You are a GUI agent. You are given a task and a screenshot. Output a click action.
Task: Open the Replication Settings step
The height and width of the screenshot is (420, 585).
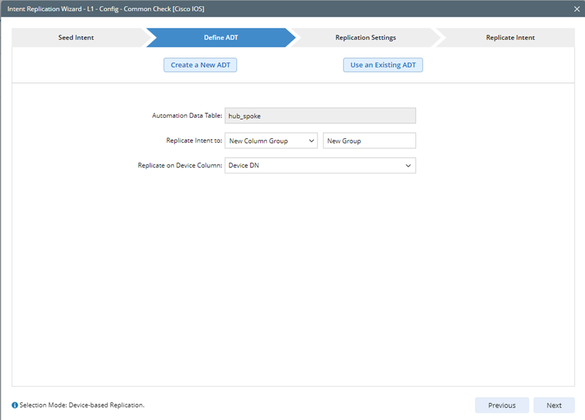coord(366,38)
